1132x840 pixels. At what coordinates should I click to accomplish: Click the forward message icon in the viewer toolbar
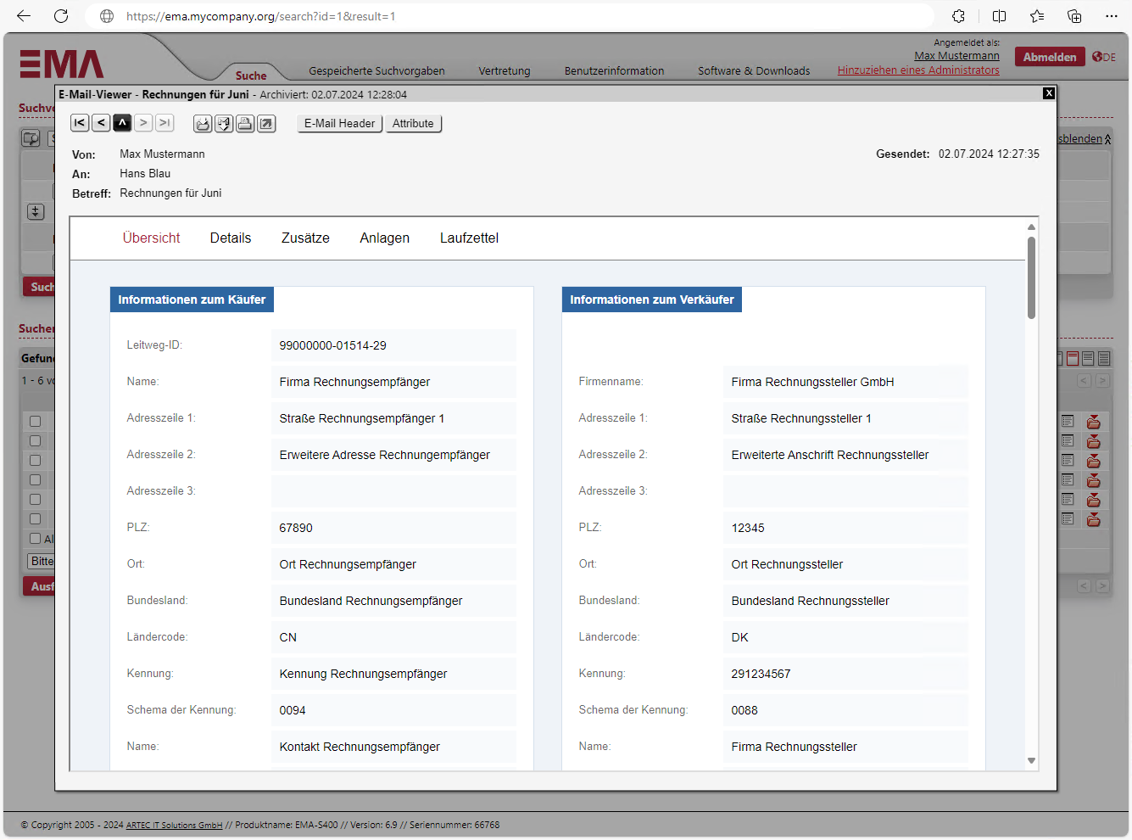click(x=224, y=123)
